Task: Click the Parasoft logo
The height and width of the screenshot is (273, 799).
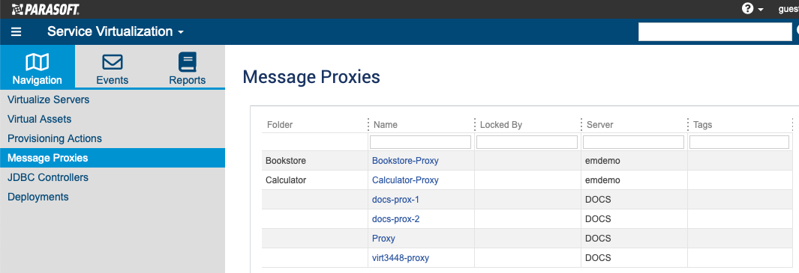Action: pos(45,9)
